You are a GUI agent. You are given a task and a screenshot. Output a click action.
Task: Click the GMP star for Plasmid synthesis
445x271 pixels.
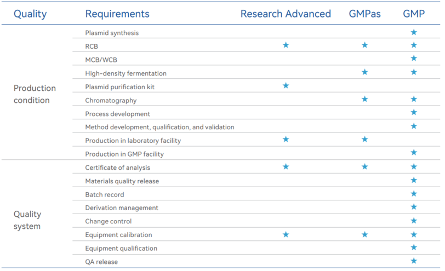coord(414,32)
